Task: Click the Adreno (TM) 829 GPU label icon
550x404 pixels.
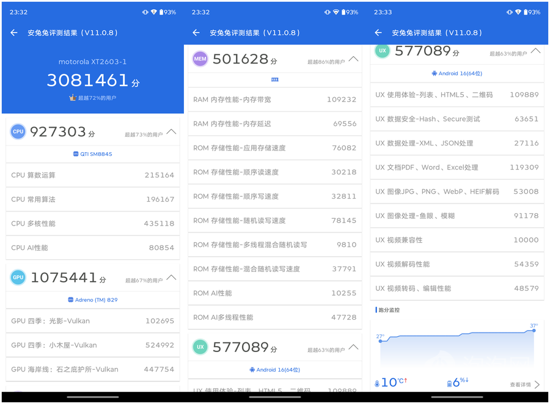Action: (x=71, y=300)
